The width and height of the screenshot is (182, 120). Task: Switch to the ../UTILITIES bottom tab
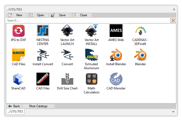[x=15, y=111]
